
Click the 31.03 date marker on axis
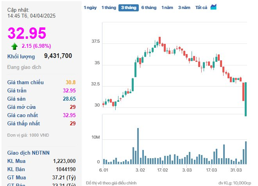(236, 170)
